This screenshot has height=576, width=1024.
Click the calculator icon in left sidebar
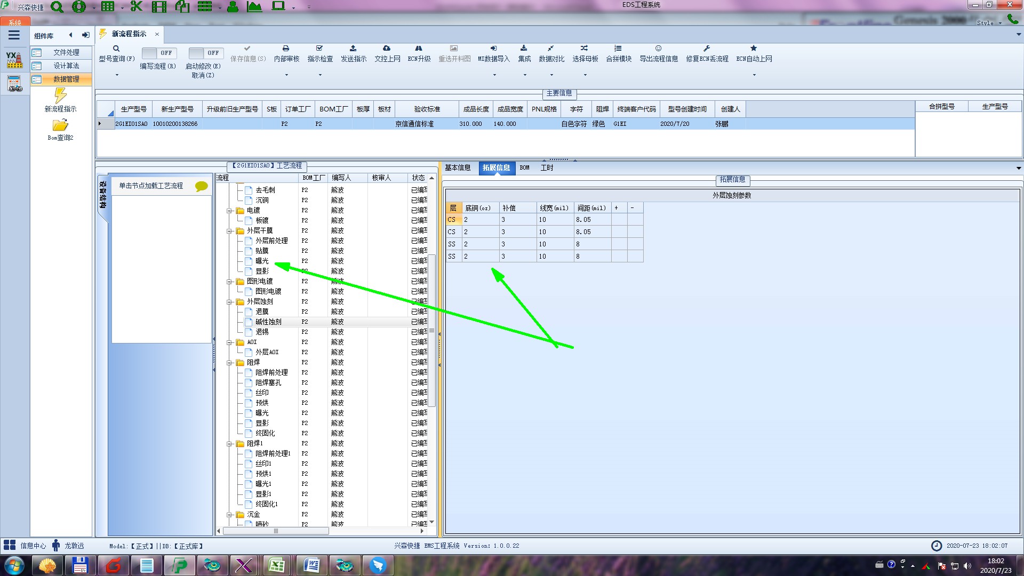tap(14, 84)
